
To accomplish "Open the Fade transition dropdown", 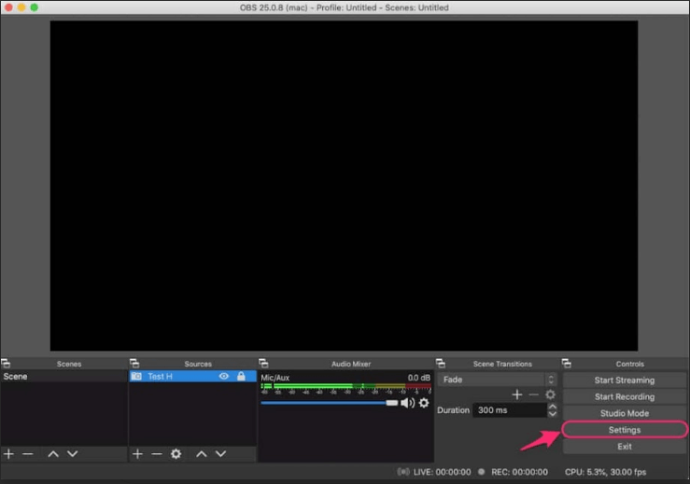I will click(x=498, y=380).
